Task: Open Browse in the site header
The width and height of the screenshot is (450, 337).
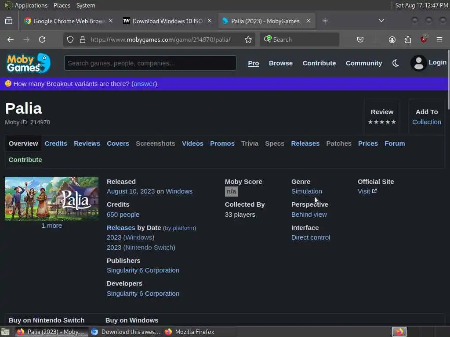Action: pyautogui.click(x=281, y=63)
